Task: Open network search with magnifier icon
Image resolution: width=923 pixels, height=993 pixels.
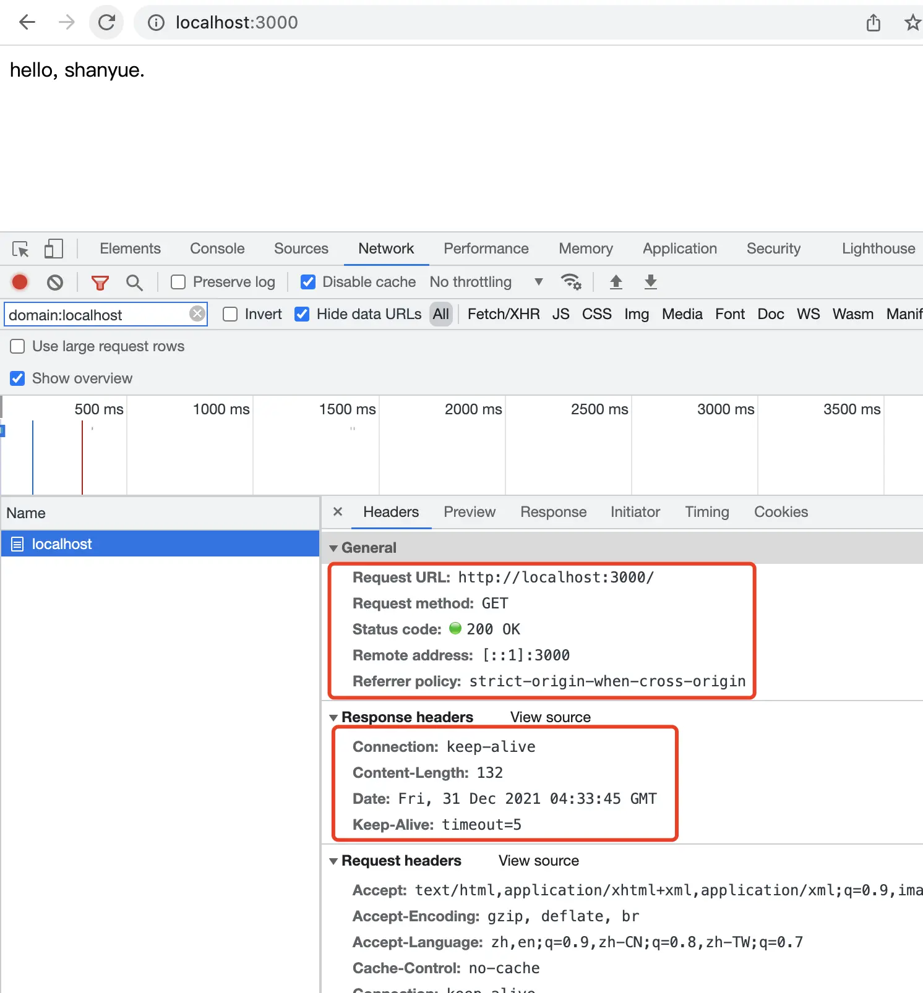Action: point(134,283)
